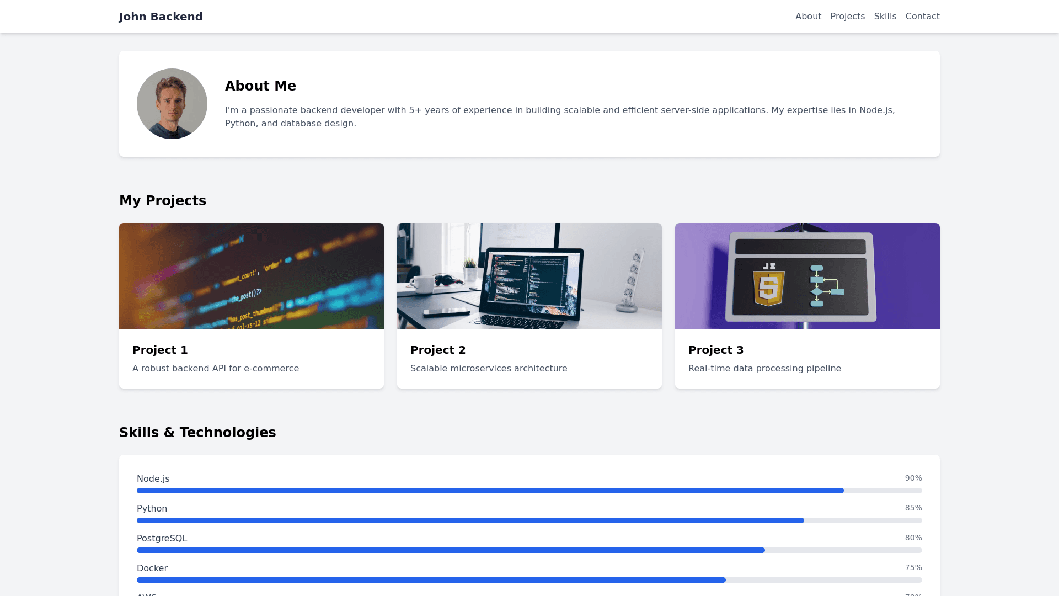The height and width of the screenshot is (596, 1059).
Task: Click Scalable microservices architecture description
Action: tap(489, 368)
